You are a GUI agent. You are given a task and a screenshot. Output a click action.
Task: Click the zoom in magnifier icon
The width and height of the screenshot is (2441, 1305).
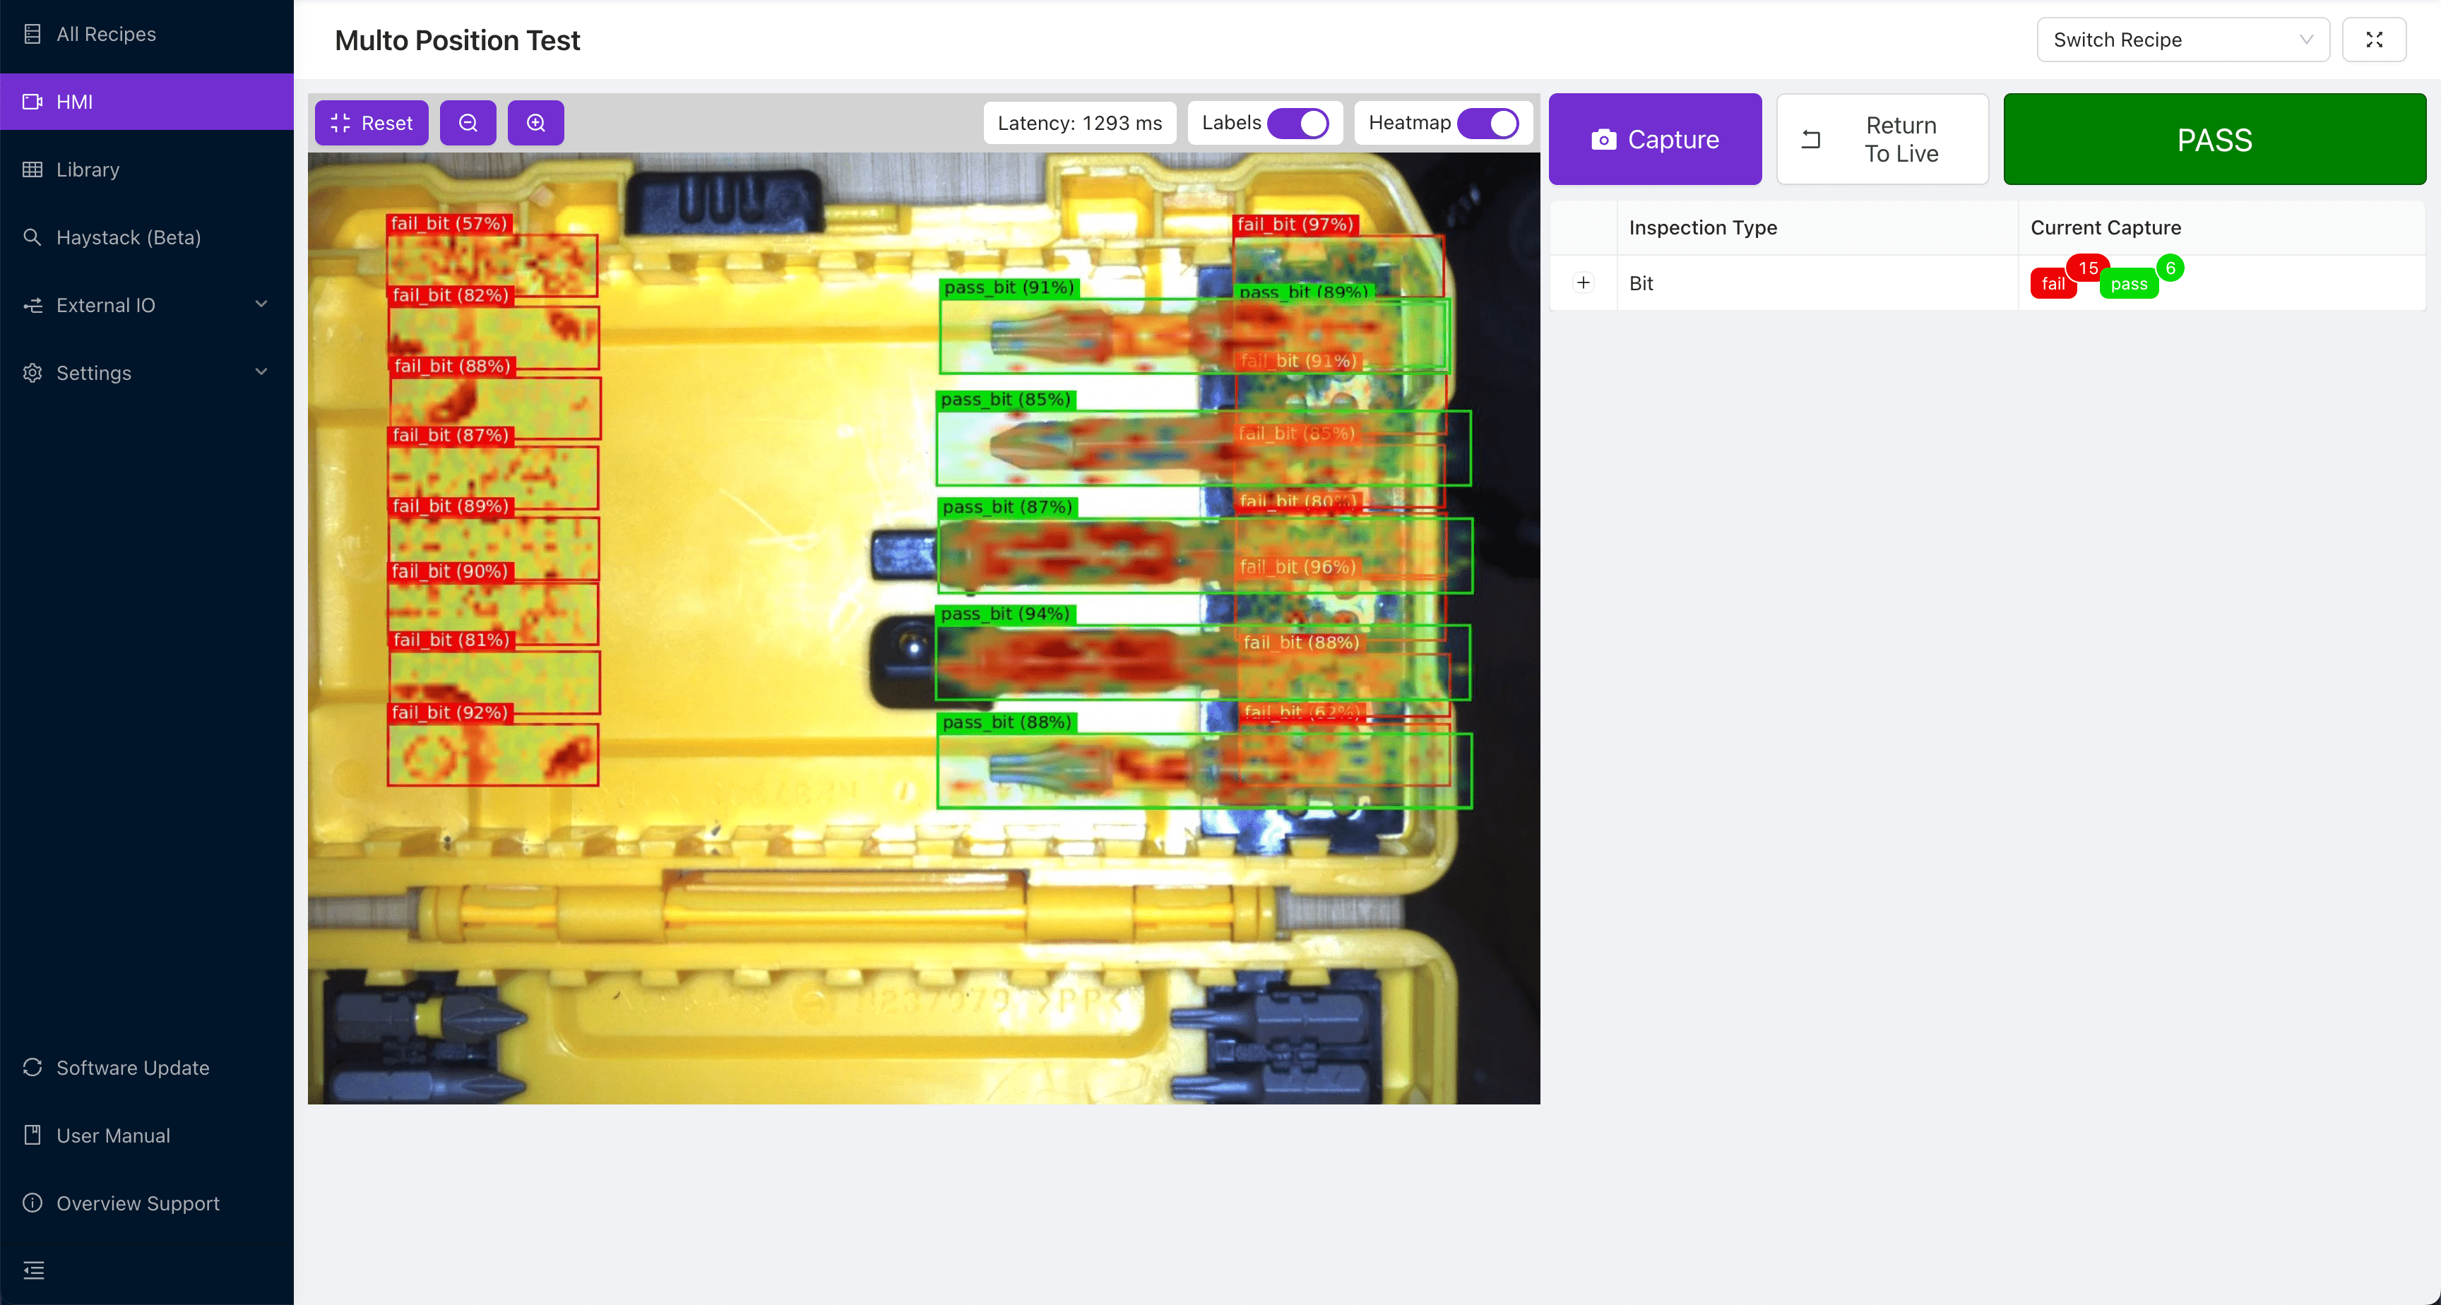535,122
